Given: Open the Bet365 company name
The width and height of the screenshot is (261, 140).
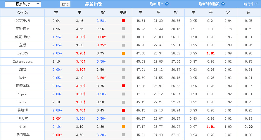Looking at the screenshot, I should point(23,53).
